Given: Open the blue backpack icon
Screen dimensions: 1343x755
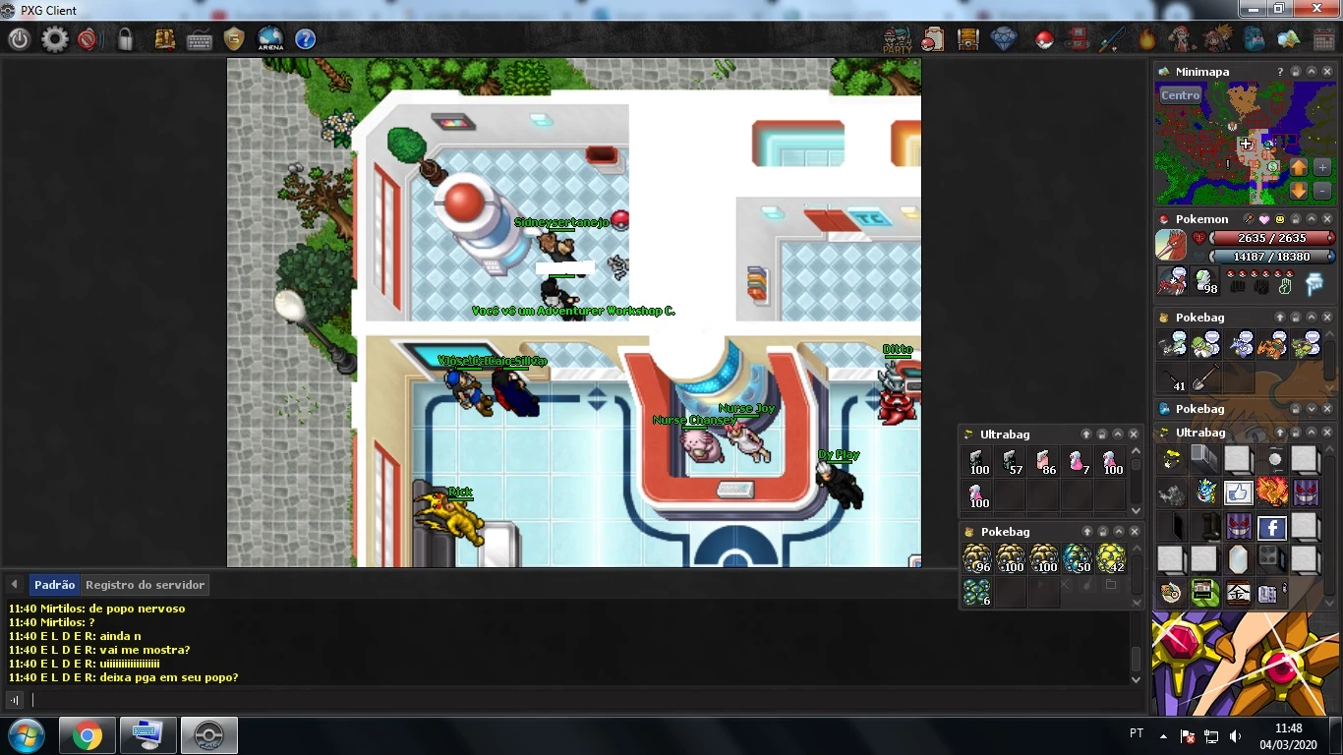Looking at the screenshot, I should pyautogui.click(x=1254, y=39).
